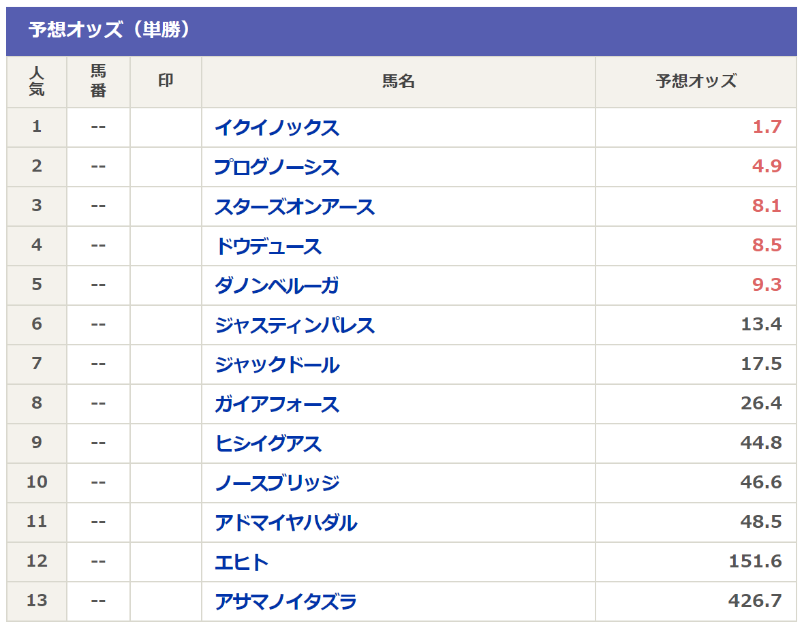Open the ノースブリッジ horse link
This screenshot has height=628, width=804.
pos(277,482)
